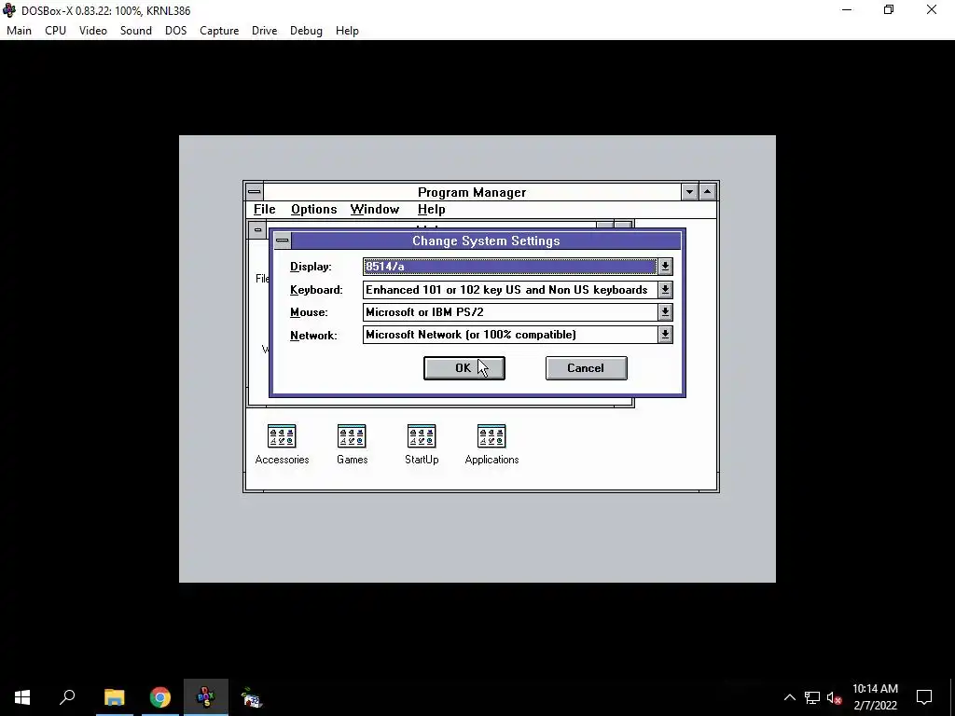Open network status tray icon

pos(812,697)
